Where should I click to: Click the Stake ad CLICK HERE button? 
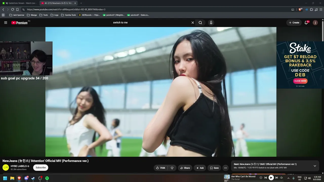(x=300, y=81)
